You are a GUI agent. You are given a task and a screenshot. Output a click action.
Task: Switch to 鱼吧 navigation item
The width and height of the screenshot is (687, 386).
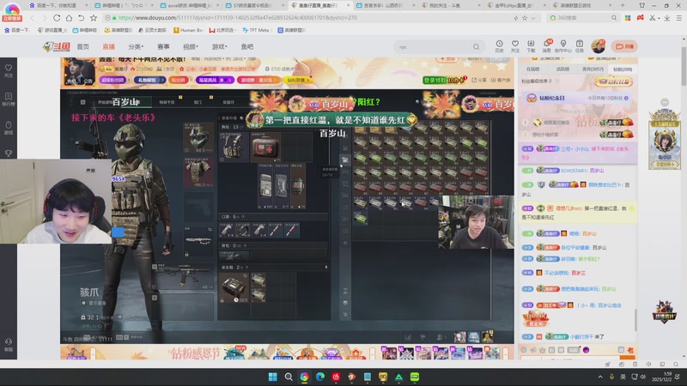[x=247, y=47]
